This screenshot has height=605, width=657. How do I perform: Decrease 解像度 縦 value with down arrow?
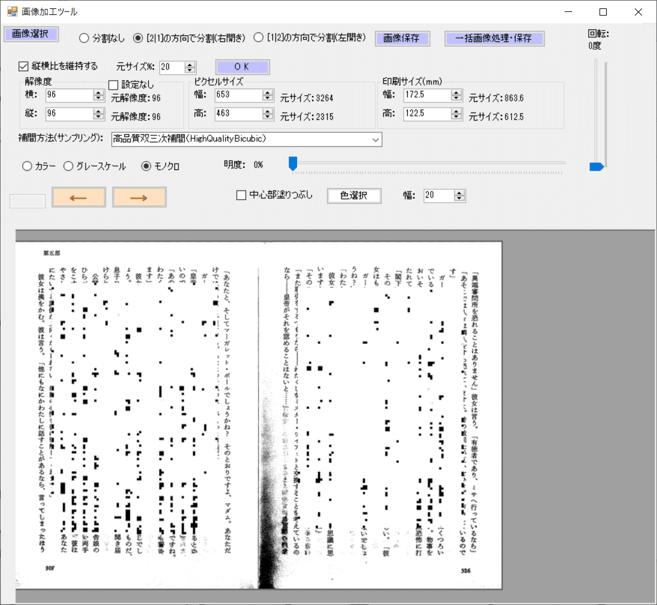pyautogui.click(x=98, y=116)
